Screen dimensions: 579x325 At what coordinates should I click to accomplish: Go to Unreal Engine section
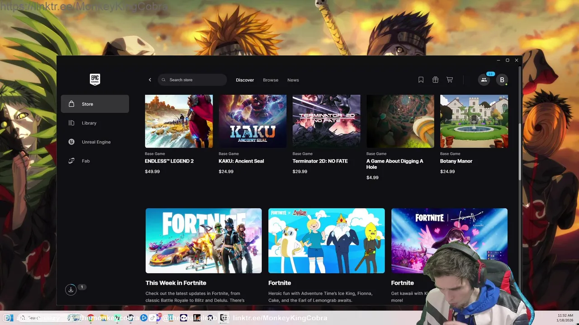(95, 142)
